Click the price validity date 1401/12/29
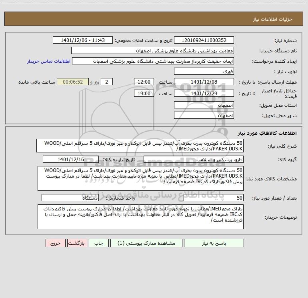This screenshot has height=298, width=308. tap(204, 93)
